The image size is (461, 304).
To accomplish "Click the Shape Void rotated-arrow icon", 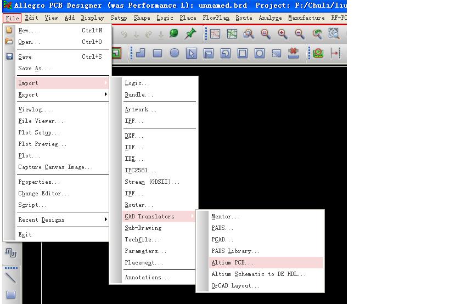I will coord(226,53).
